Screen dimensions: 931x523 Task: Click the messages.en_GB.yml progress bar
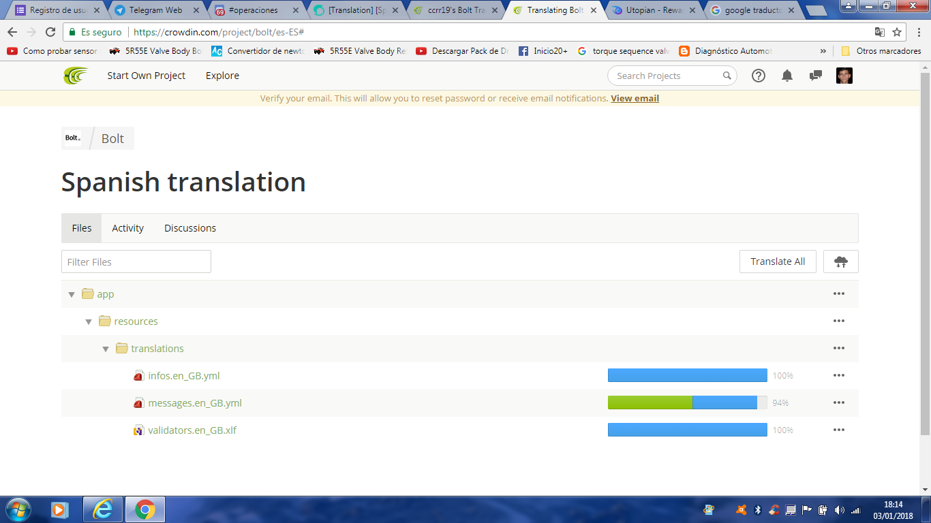687,402
